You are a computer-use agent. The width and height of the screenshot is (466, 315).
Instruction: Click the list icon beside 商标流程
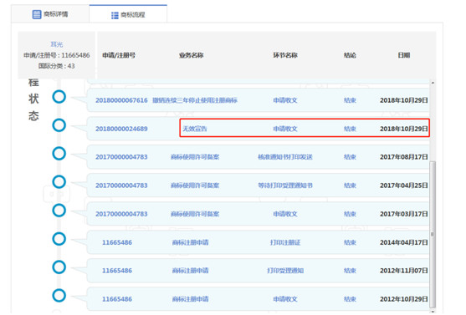click(x=115, y=15)
